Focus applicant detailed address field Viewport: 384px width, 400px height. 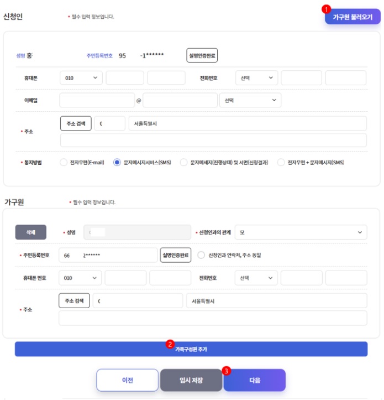pos(213,140)
